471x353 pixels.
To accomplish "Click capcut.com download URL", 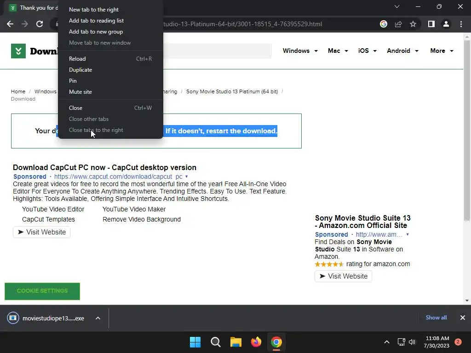I will click(x=118, y=176).
